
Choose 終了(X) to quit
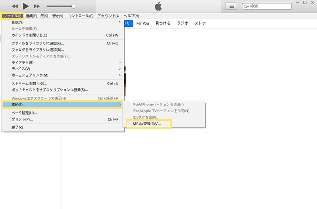coord(63,127)
